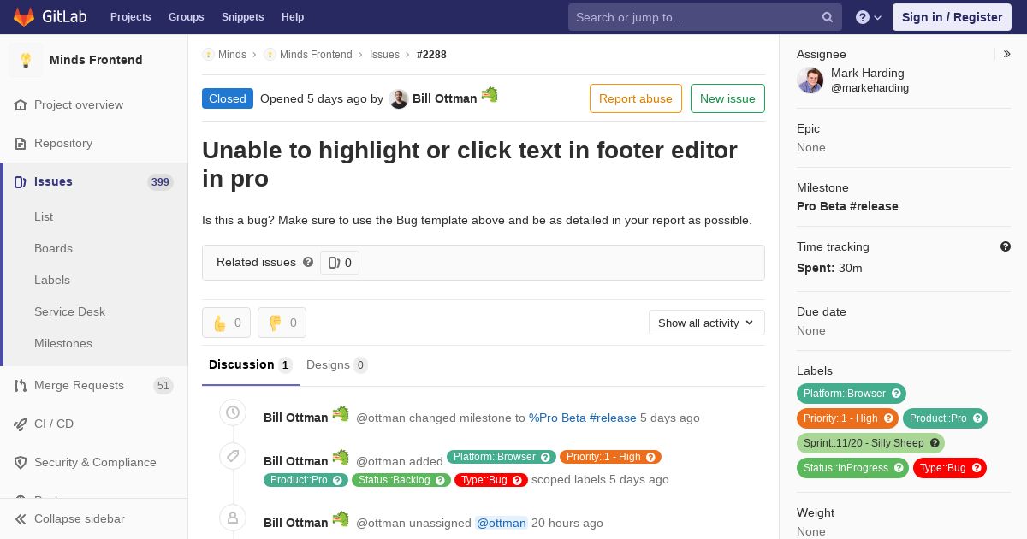Open the Snippets menu

click(242, 17)
